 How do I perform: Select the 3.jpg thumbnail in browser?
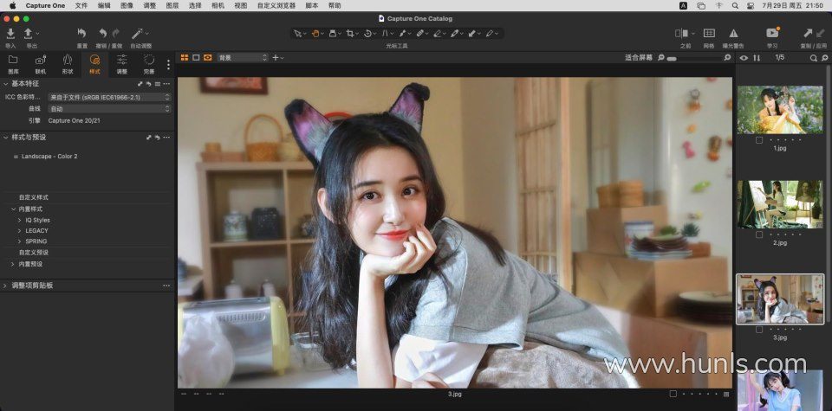tap(779, 299)
